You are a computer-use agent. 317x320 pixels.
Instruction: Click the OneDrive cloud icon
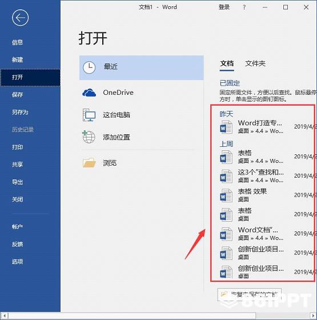[89, 93]
